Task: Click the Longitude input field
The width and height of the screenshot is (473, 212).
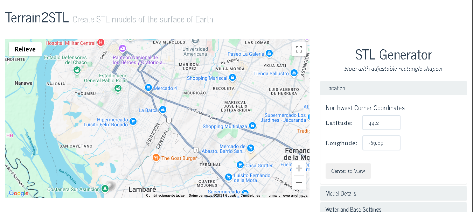Action: tap(381, 143)
